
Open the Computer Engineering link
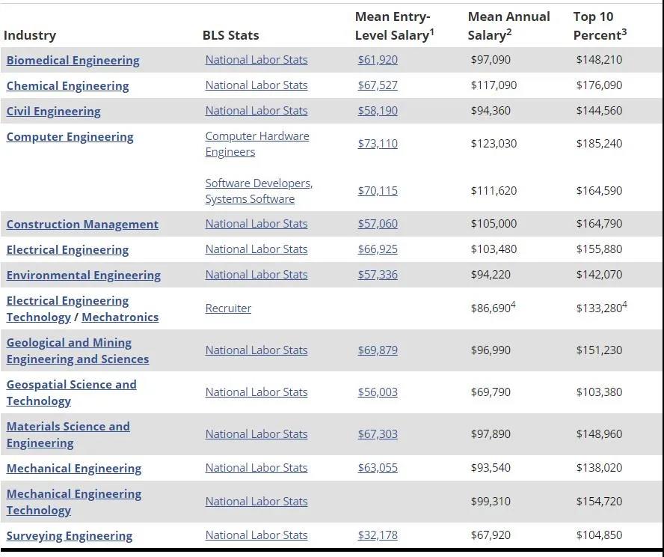click(x=70, y=136)
